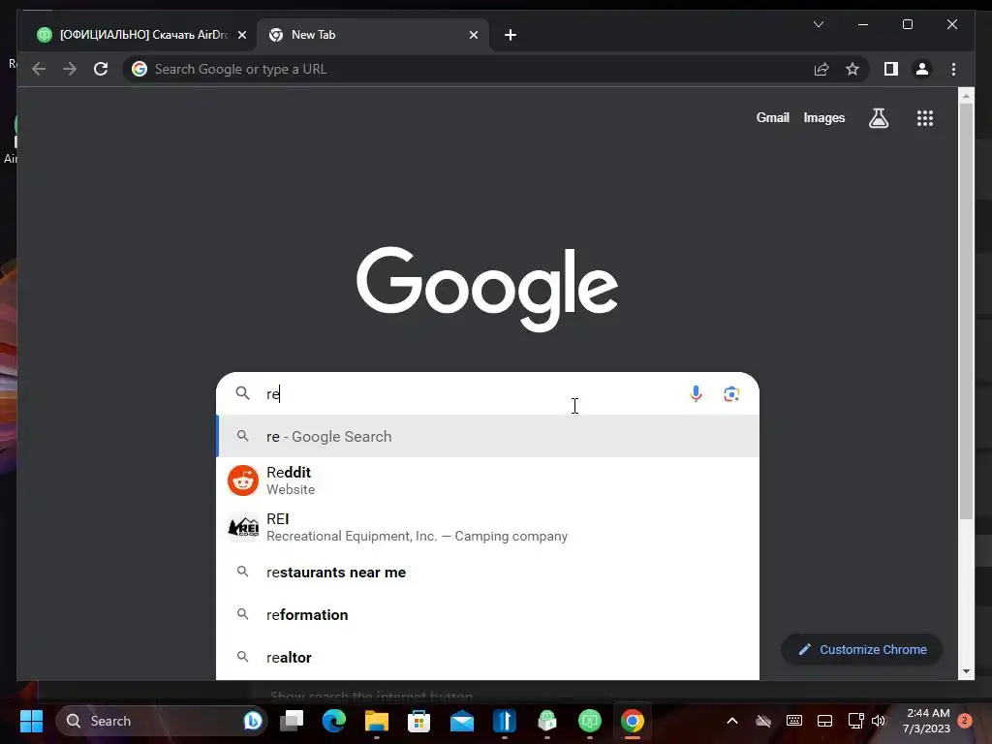Open a new tab with plus button
The width and height of the screenshot is (992, 744).
(x=510, y=35)
